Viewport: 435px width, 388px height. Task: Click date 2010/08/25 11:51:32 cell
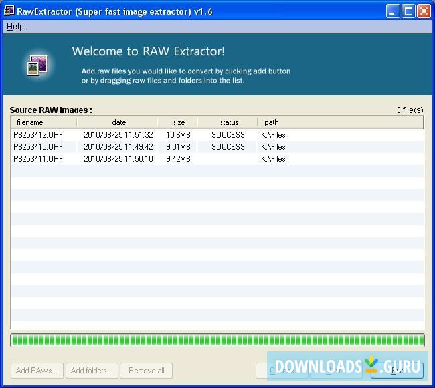118,135
